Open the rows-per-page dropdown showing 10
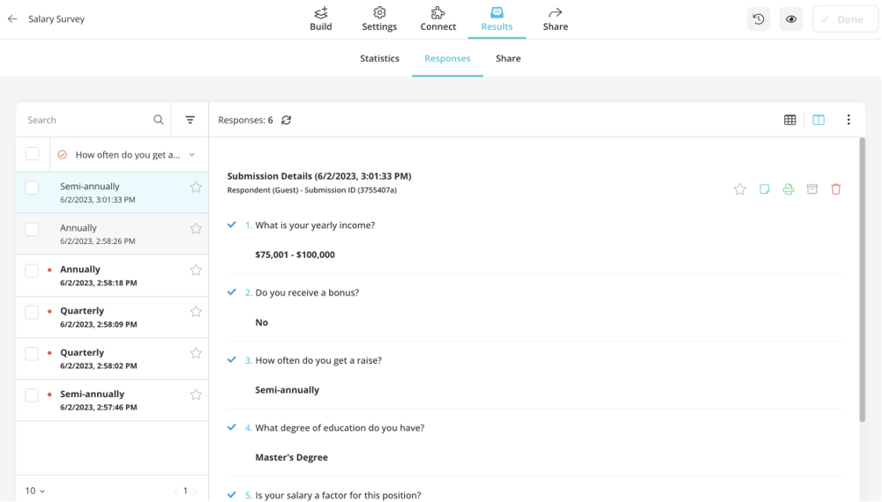Image resolution: width=882 pixels, height=502 pixels. (x=35, y=491)
